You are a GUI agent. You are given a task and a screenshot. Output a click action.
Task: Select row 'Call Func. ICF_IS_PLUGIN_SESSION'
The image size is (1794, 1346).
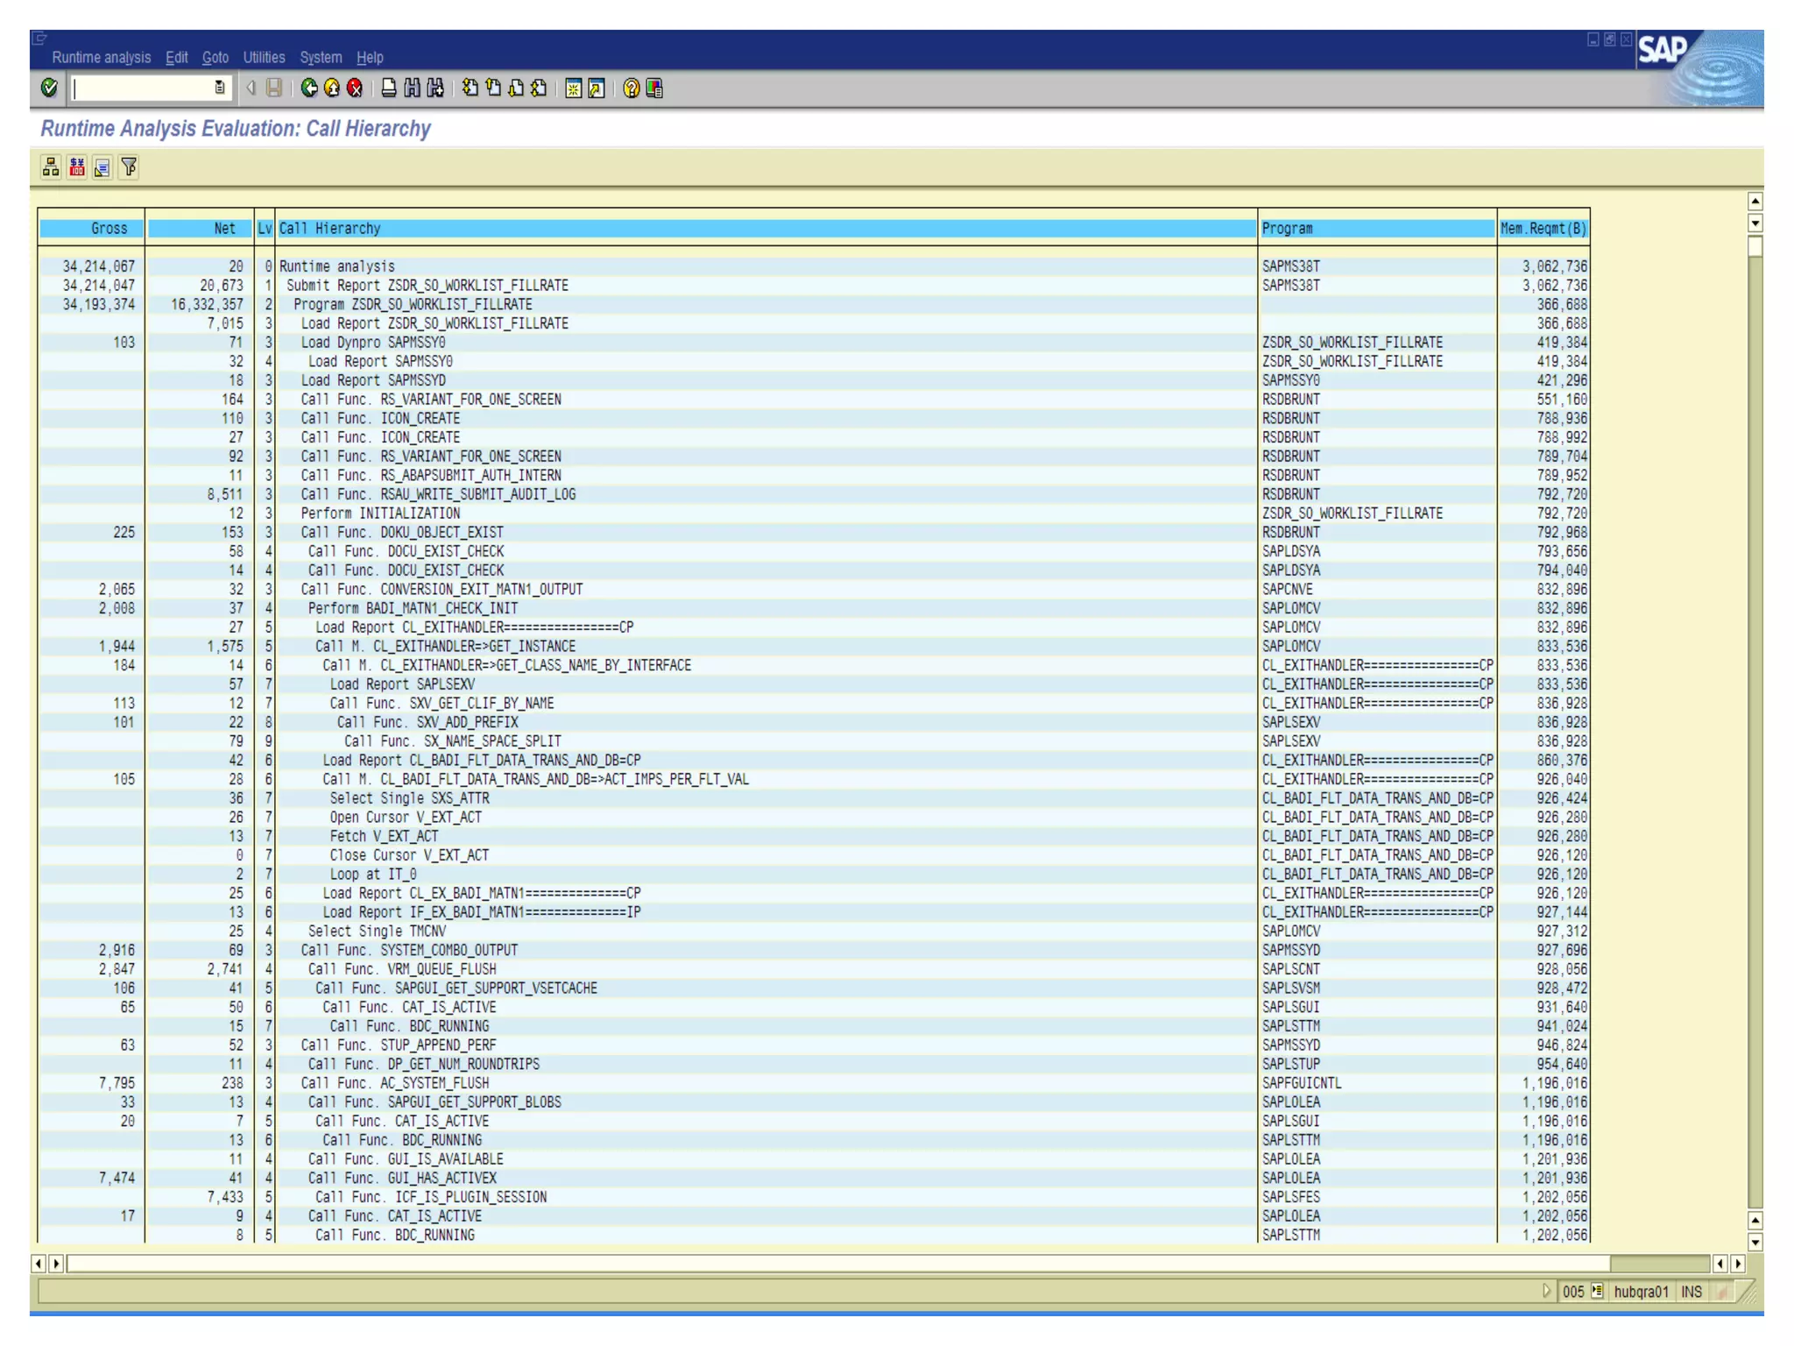(x=814, y=1197)
